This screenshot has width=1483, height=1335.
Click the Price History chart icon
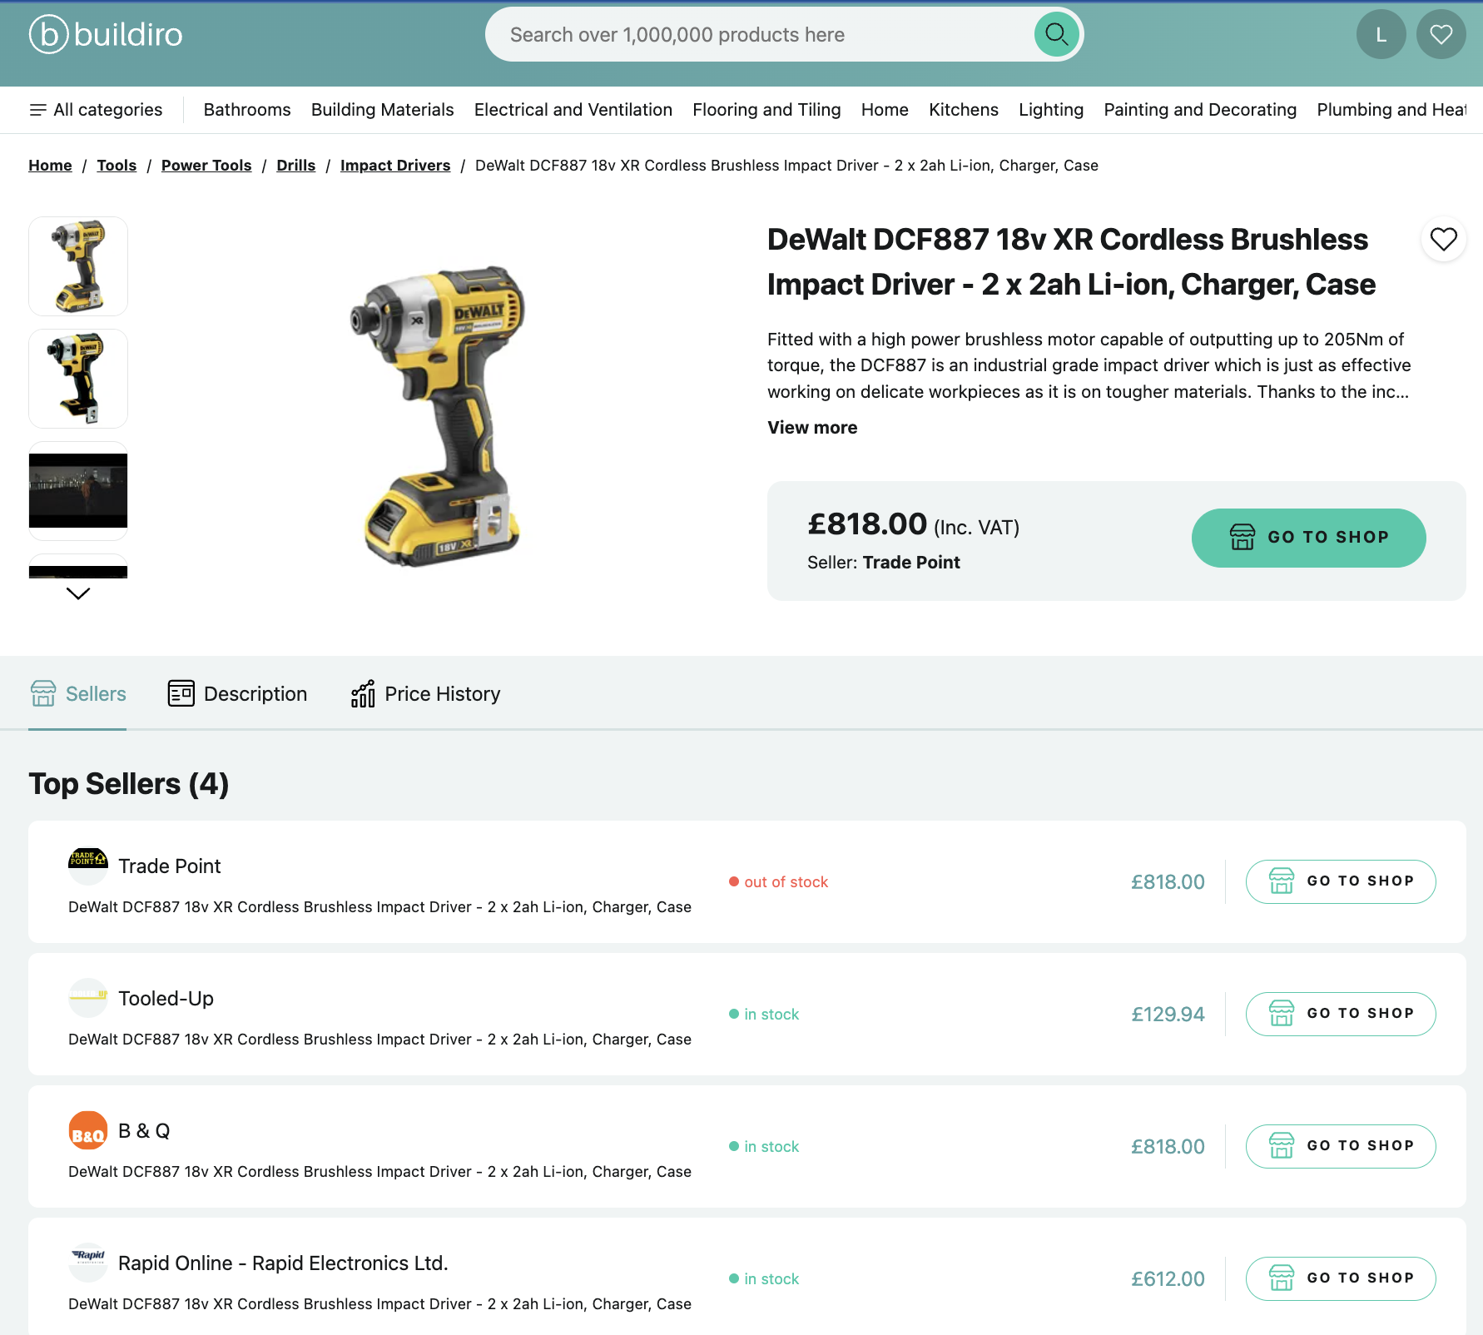tap(363, 693)
